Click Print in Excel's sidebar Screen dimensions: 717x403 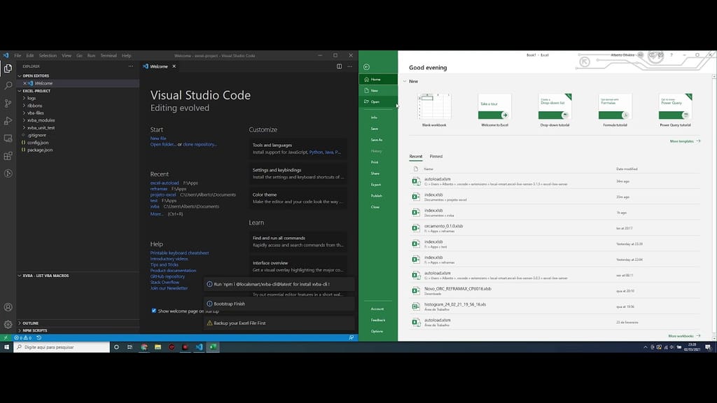point(376,162)
